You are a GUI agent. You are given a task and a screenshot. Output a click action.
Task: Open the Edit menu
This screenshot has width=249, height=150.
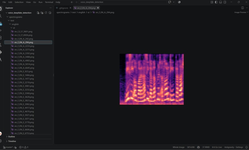pos(10,2)
